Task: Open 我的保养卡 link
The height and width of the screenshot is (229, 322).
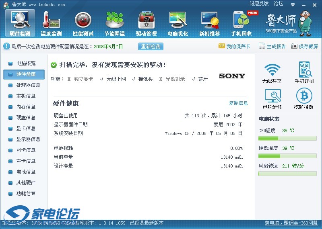Action: [x=238, y=46]
